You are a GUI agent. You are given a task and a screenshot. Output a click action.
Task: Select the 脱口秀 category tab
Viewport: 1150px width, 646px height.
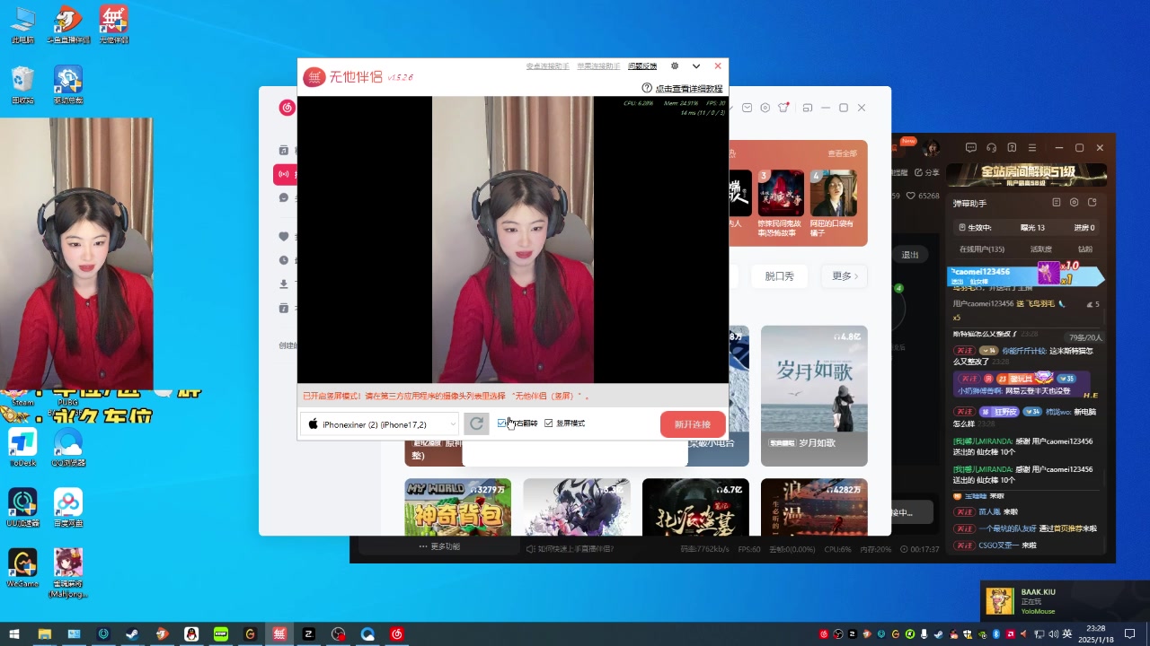779,276
